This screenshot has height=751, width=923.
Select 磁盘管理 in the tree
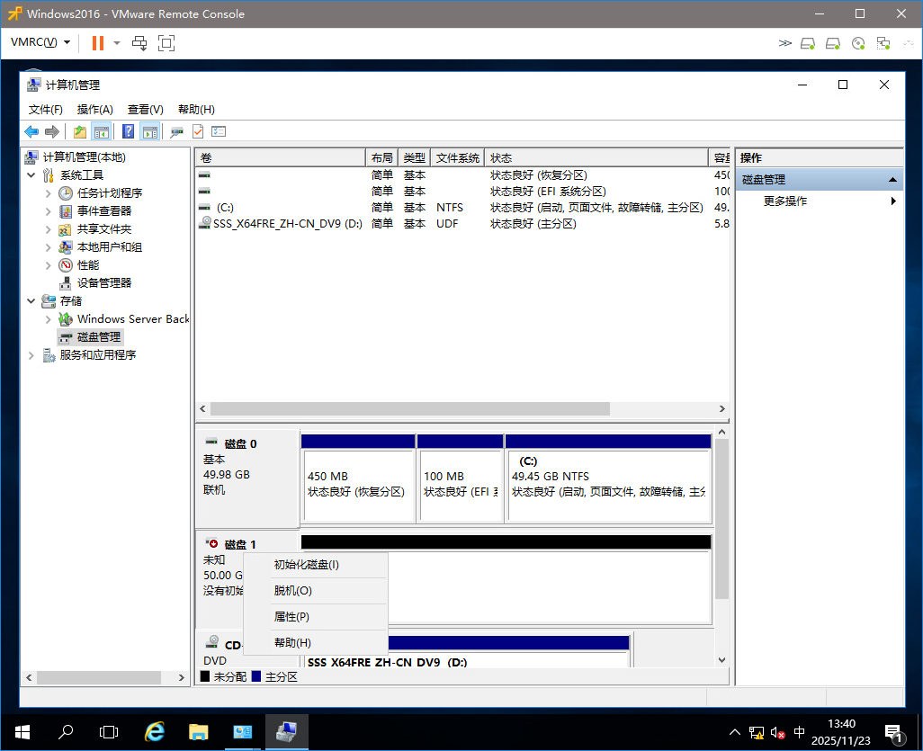tap(98, 337)
